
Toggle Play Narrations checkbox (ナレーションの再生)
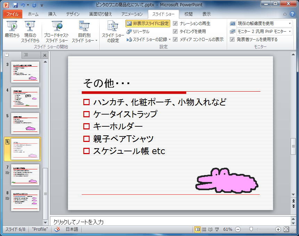click(175, 24)
